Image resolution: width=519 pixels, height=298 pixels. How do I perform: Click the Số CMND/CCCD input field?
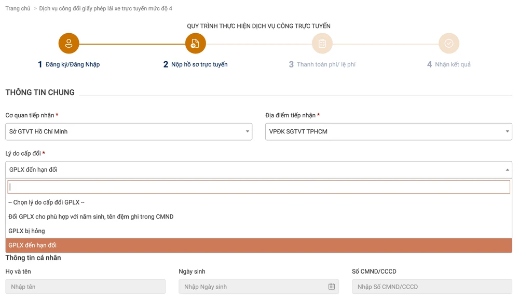tap(432, 287)
